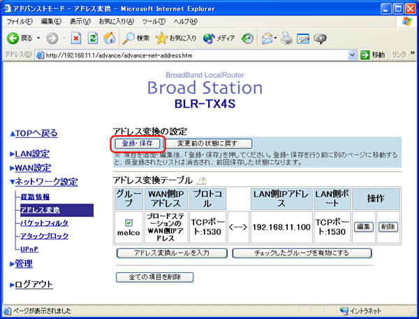Open the 表示(V) menu
The width and height of the screenshot is (419, 319).
click(x=80, y=22)
